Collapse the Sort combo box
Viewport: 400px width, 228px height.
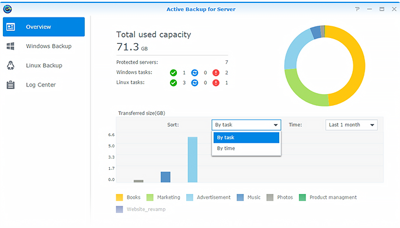(x=246, y=125)
